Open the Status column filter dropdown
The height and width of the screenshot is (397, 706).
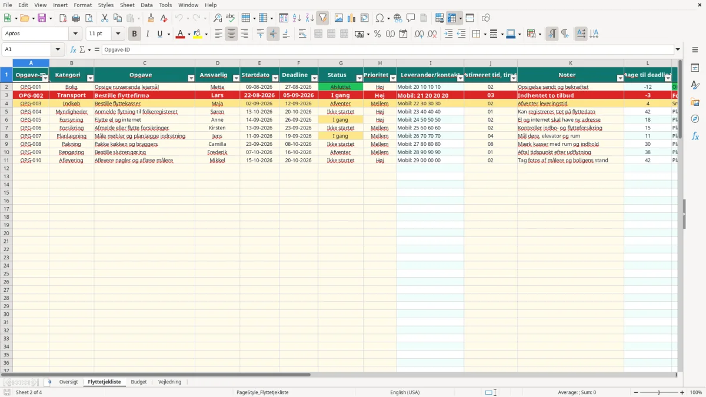[359, 78]
